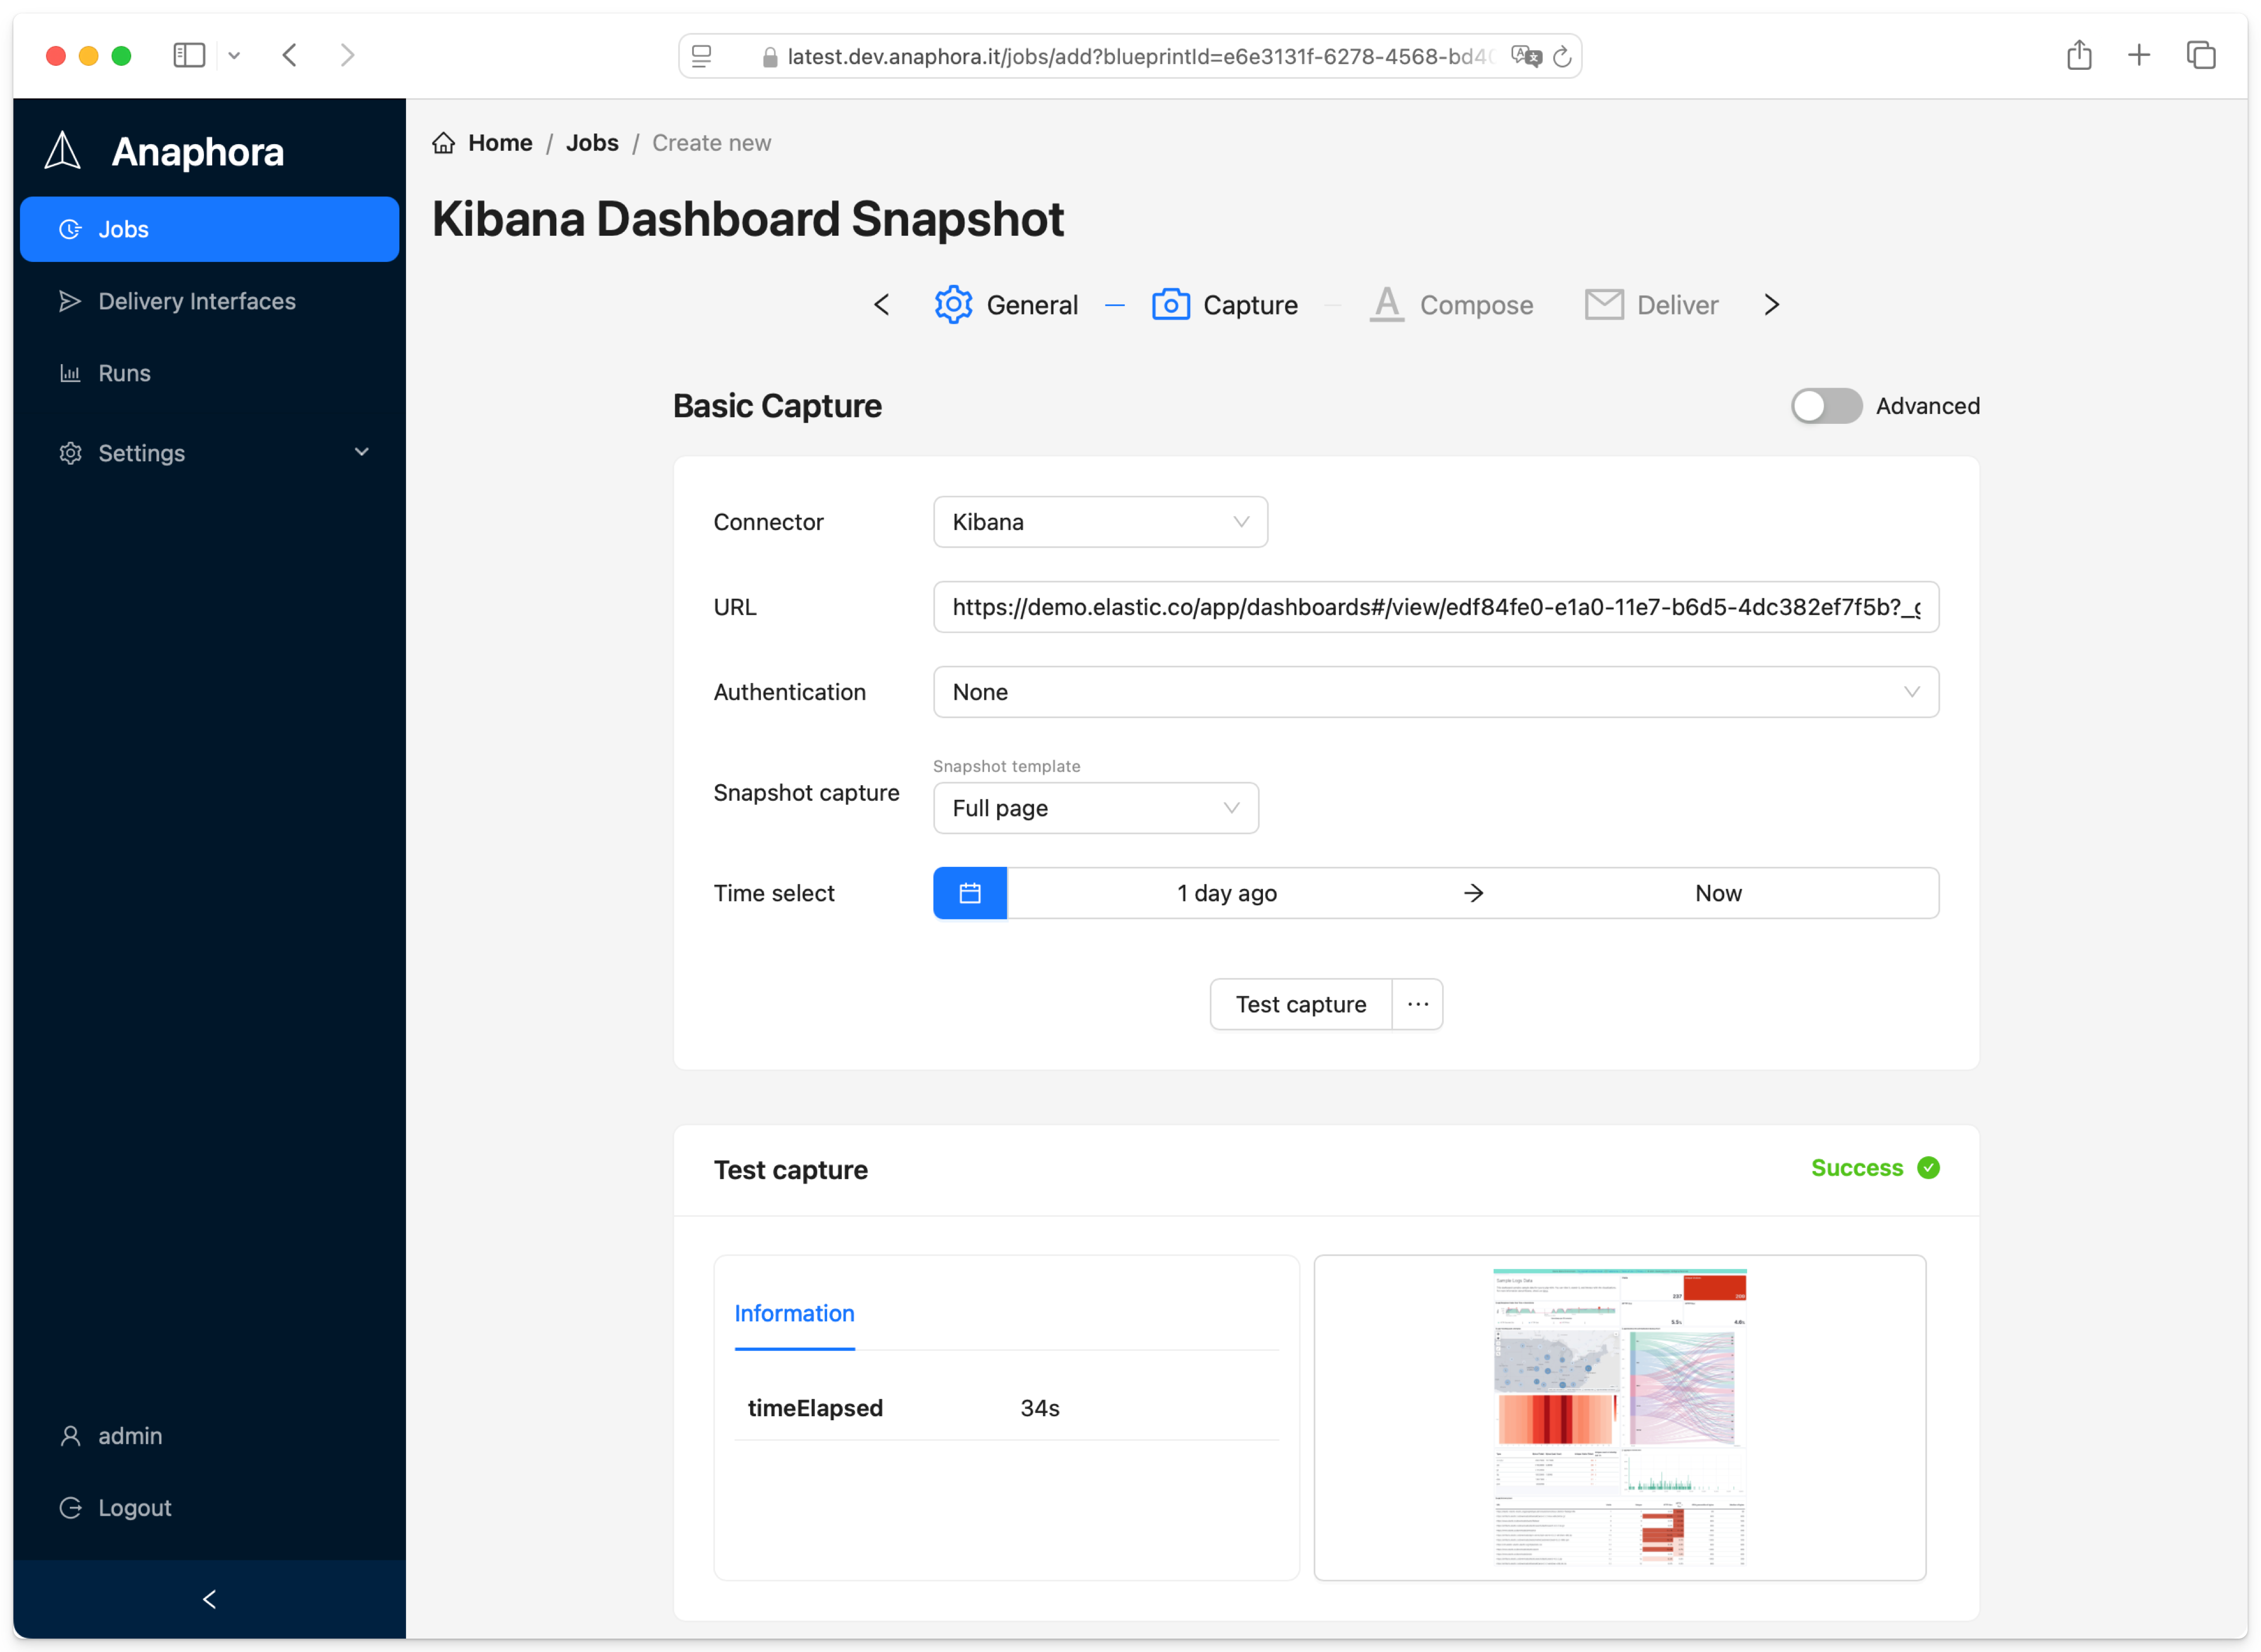Collapse the navigation sidebar
2261x1652 pixels.
click(209, 1599)
